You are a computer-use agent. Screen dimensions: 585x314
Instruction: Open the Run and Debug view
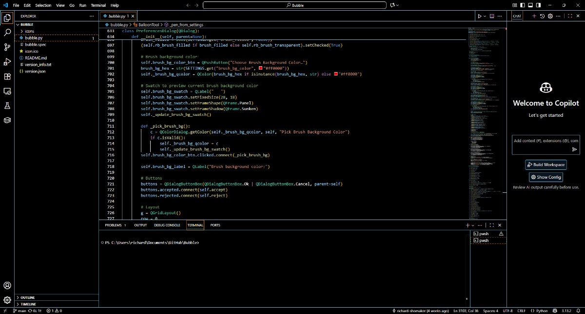[7, 62]
